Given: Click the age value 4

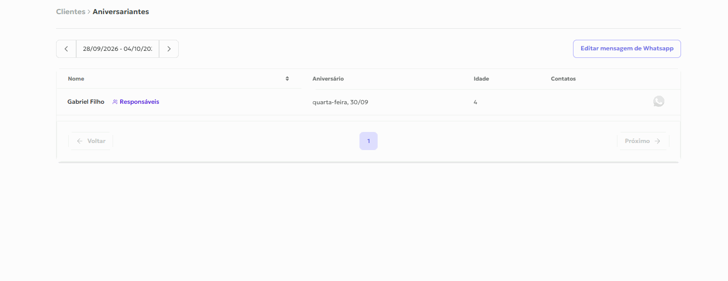Looking at the screenshot, I should pos(476,102).
